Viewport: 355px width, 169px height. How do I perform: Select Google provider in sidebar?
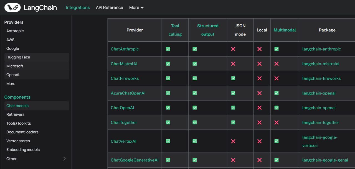[x=13, y=48]
